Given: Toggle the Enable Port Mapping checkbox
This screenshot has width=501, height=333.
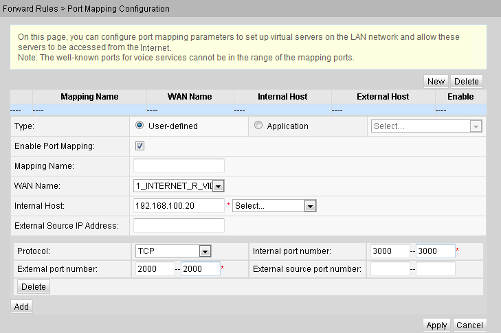Looking at the screenshot, I should coord(140,146).
